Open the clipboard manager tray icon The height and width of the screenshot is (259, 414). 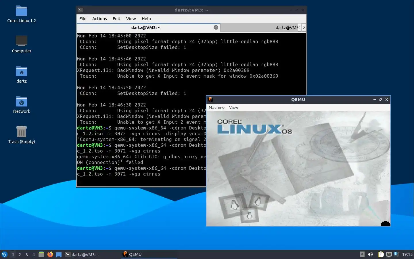[x=381, y=254]
